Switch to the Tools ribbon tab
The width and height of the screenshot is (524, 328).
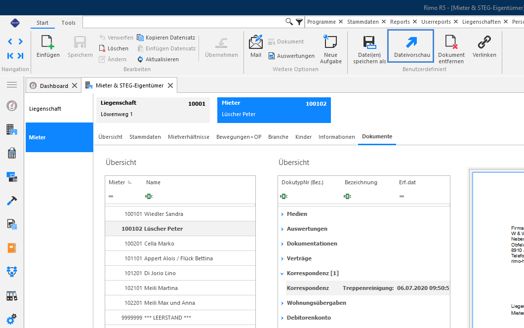[x=69, y=23]
